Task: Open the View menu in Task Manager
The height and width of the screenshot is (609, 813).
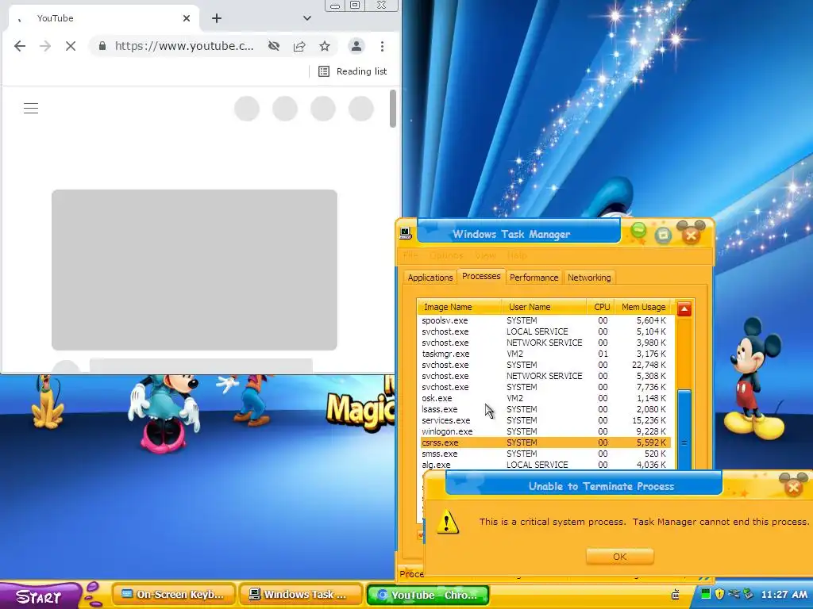Action: click(x=485, y=255)
